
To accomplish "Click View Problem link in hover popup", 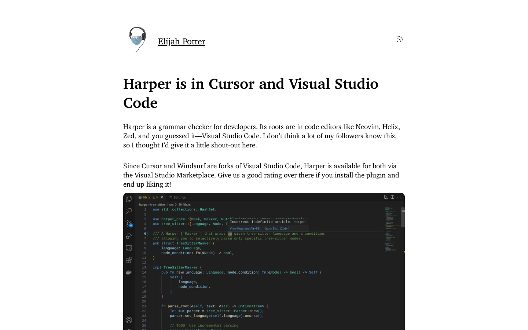I will [x=245, y=228].
